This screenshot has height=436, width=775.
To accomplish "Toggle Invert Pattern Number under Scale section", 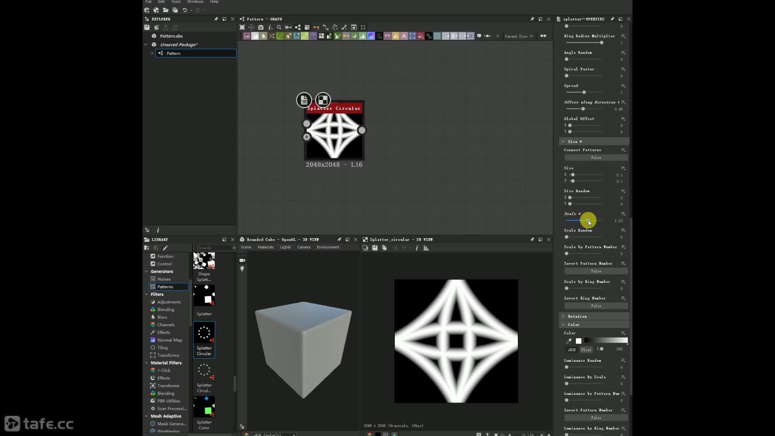I will (x=596, y=271).
